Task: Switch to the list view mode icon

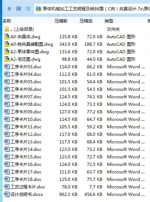Action: [x=28, y=9]
